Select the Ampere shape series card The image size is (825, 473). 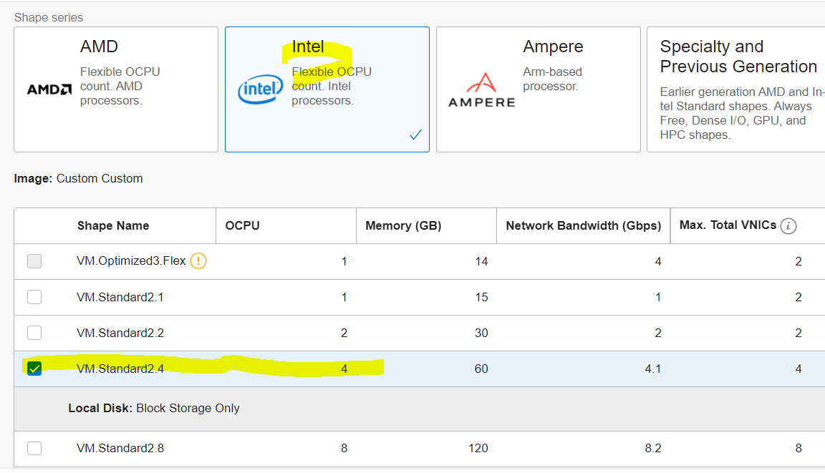(x=538, y=89)
